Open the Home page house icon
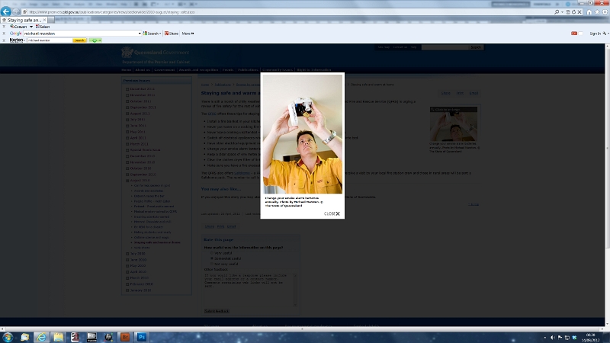This screenshot has width=610, height=343. (x=589, y=12)
